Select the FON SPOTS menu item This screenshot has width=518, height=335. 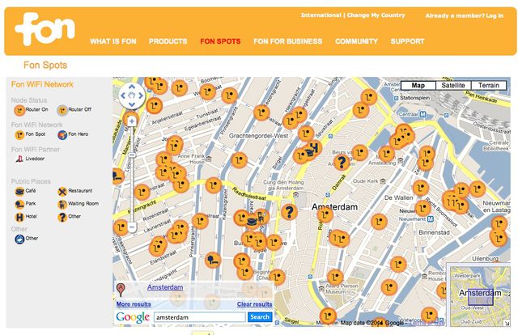pyautogui.click(x=220, y=41)
